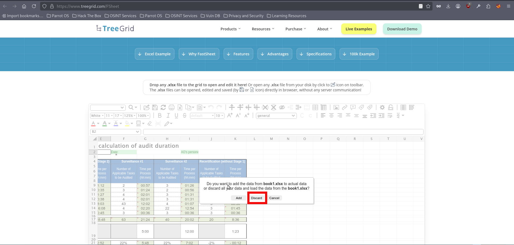The height and width of the screenshot is (245, 514).
Task: Click the open xlsx file icon in toolbar
Action: 146,107
